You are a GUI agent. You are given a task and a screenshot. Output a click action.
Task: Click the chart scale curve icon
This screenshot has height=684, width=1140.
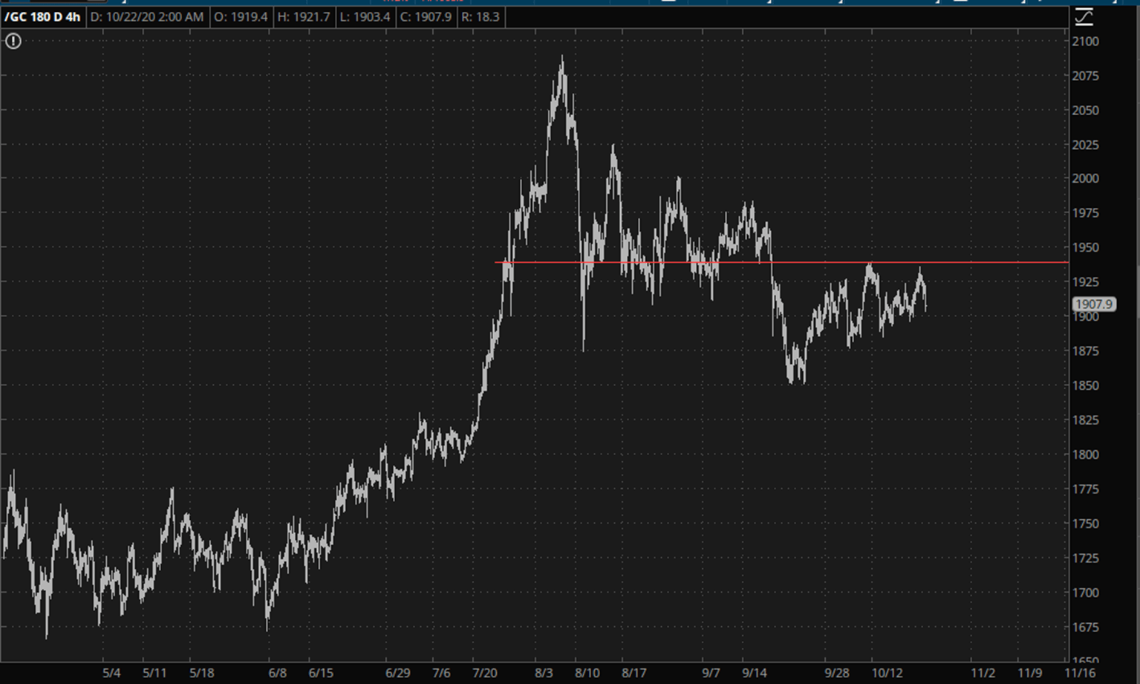click(1084, 17)
